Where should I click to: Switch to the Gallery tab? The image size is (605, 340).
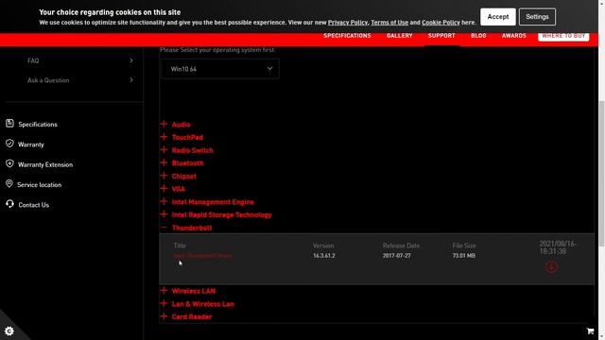pos(399,36)
